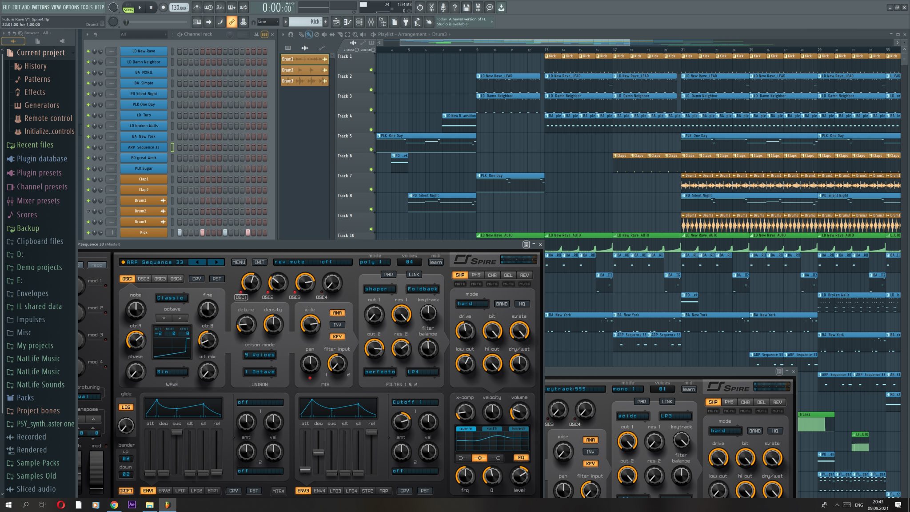The height and width of the screenshot is (512, 910).
Task: Select the playlist slip tool
Action: [x=332, y=34]
